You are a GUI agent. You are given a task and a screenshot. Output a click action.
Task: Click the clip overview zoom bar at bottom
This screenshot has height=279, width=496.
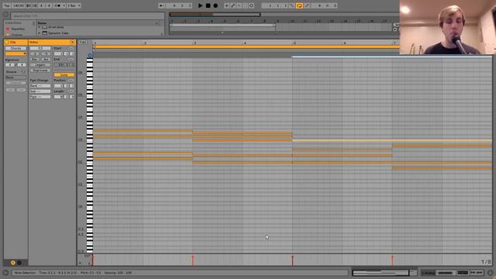pos(381,273)
